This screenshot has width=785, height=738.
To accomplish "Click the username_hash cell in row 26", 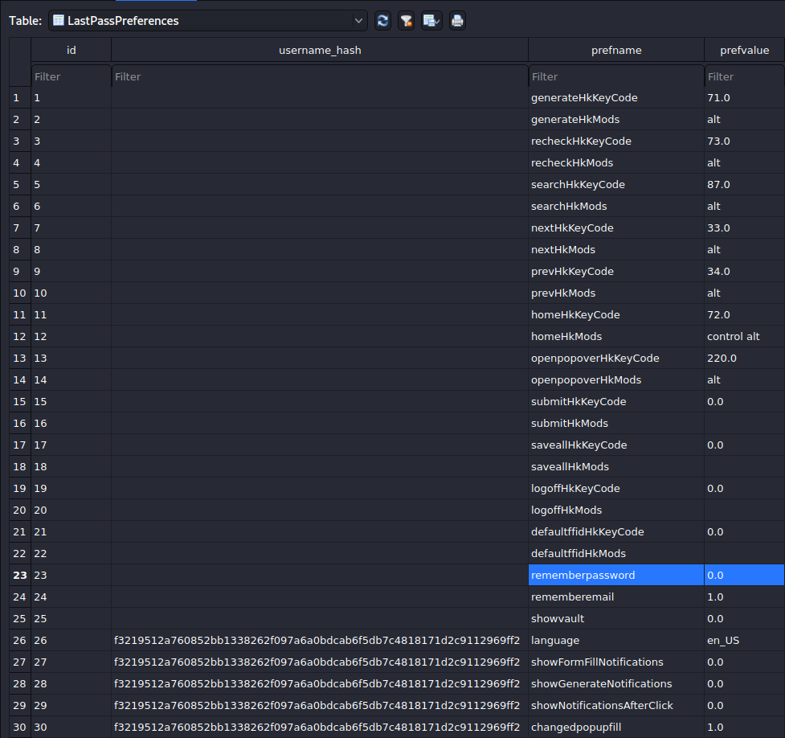I will (x=319, y=640).
